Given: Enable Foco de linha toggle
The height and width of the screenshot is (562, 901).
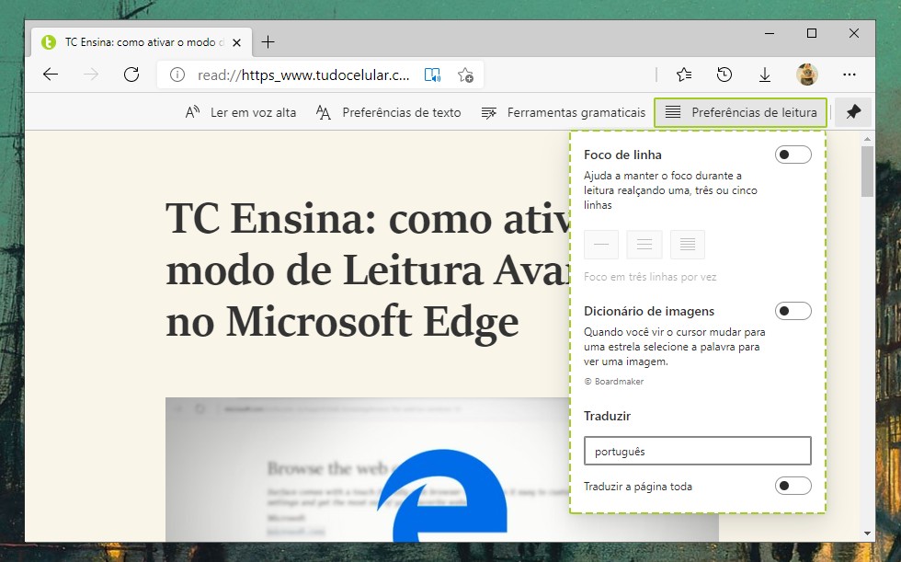Looking at the screenshot, I should pyautogui.click(x=793, y=155).
